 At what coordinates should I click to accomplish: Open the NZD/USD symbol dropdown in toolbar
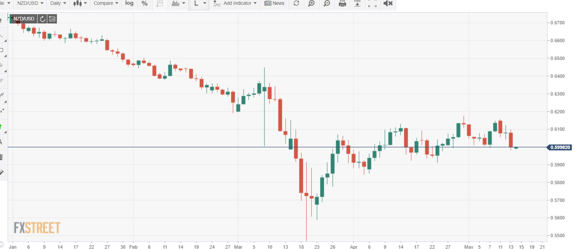pyautogui.click(x=30, y=3)
